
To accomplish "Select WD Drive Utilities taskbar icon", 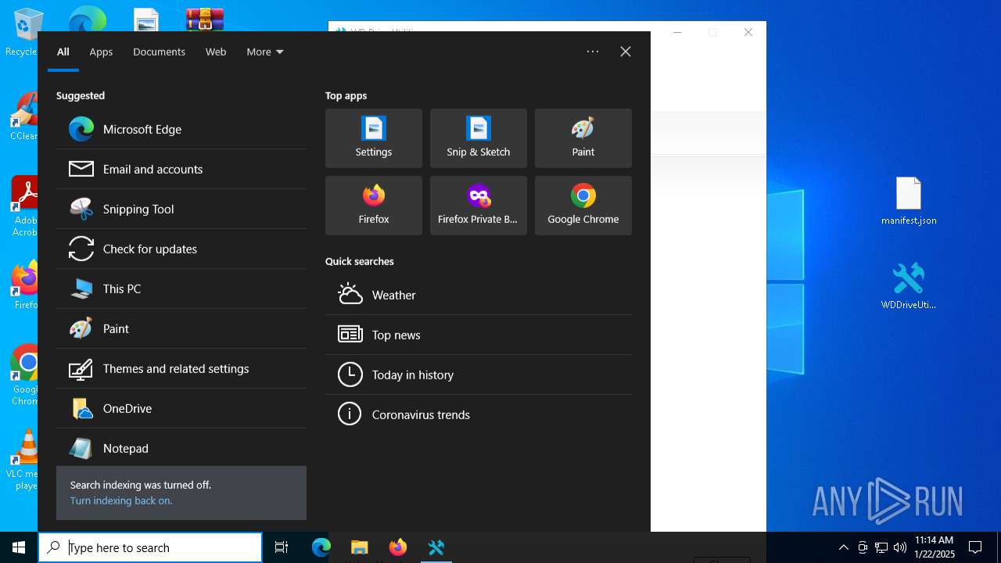I will (436, 547).
